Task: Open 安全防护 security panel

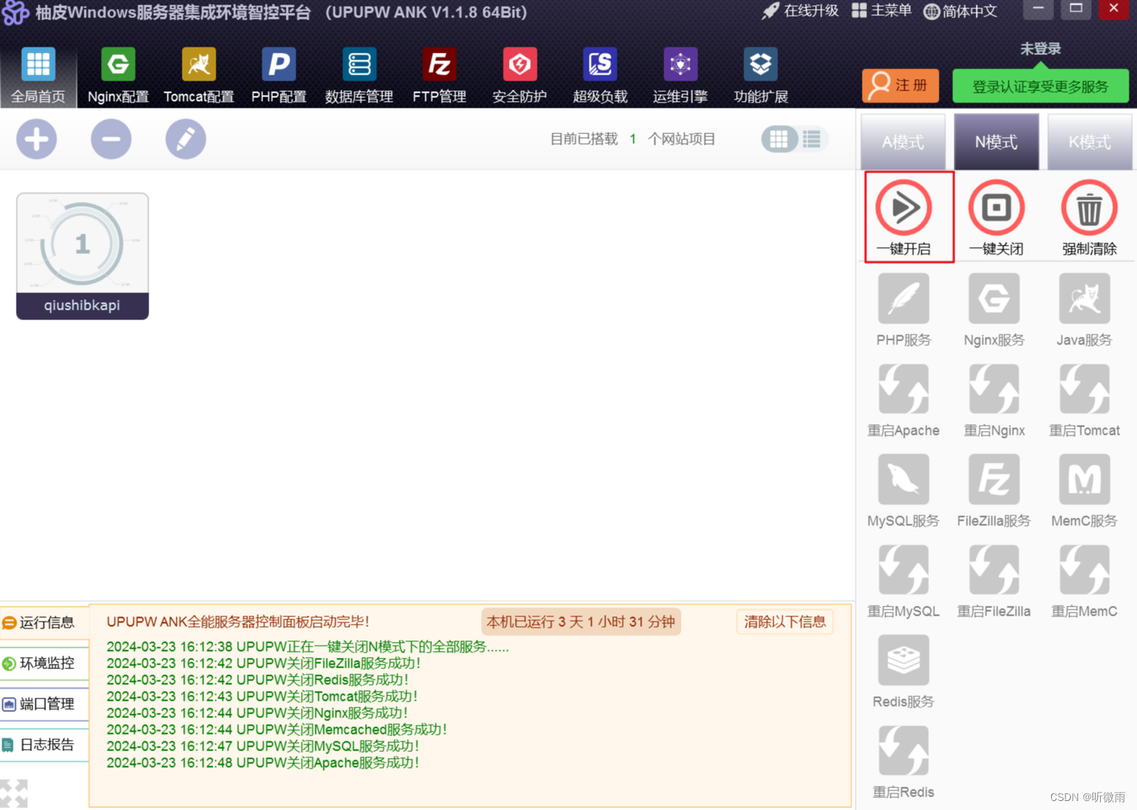Action: 519,75
